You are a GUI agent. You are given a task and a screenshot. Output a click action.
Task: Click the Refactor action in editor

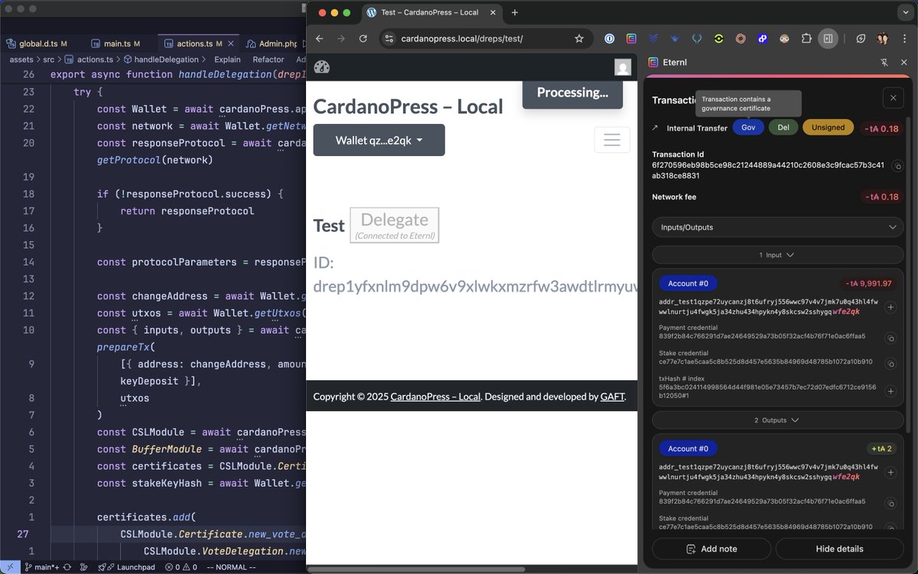click(x=269, y=59)
